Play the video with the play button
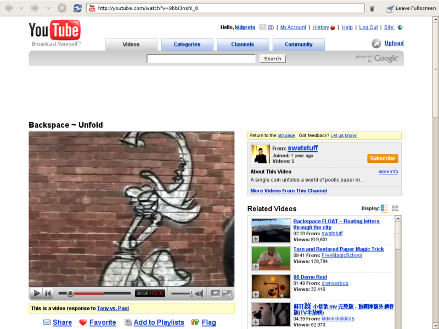Screen dimensions: 439x329 37,293
